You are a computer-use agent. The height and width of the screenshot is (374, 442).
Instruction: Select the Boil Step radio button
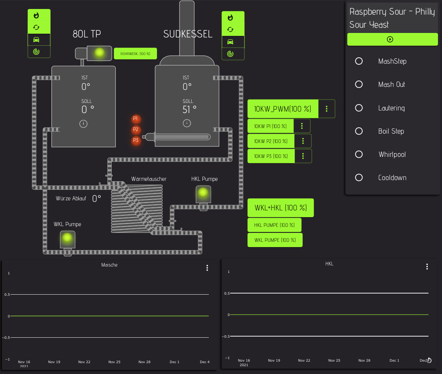coord(359,131)
